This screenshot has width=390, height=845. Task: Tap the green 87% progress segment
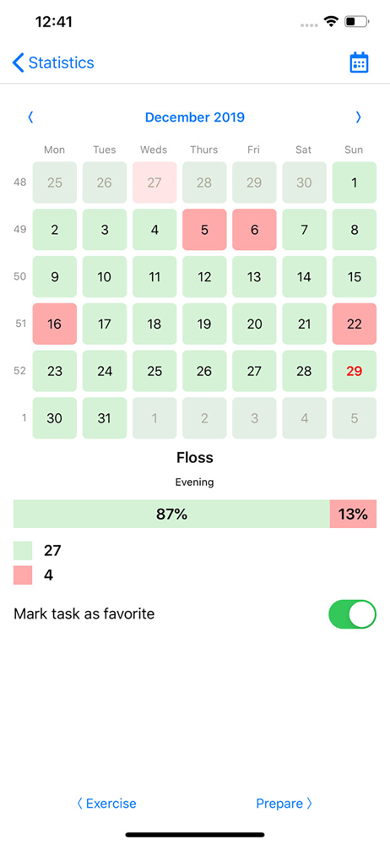point(171,514)
